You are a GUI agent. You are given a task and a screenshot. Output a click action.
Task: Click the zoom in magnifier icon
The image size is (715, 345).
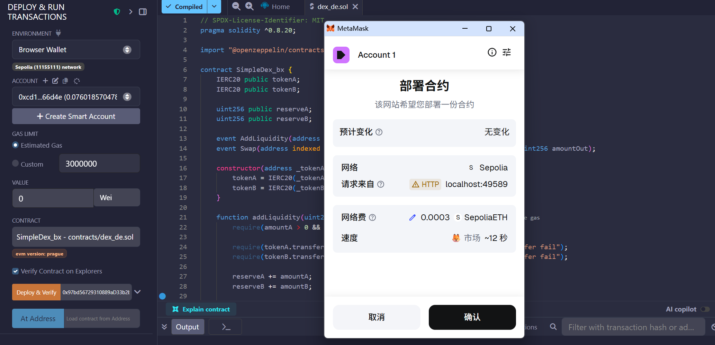coord(249,6)
